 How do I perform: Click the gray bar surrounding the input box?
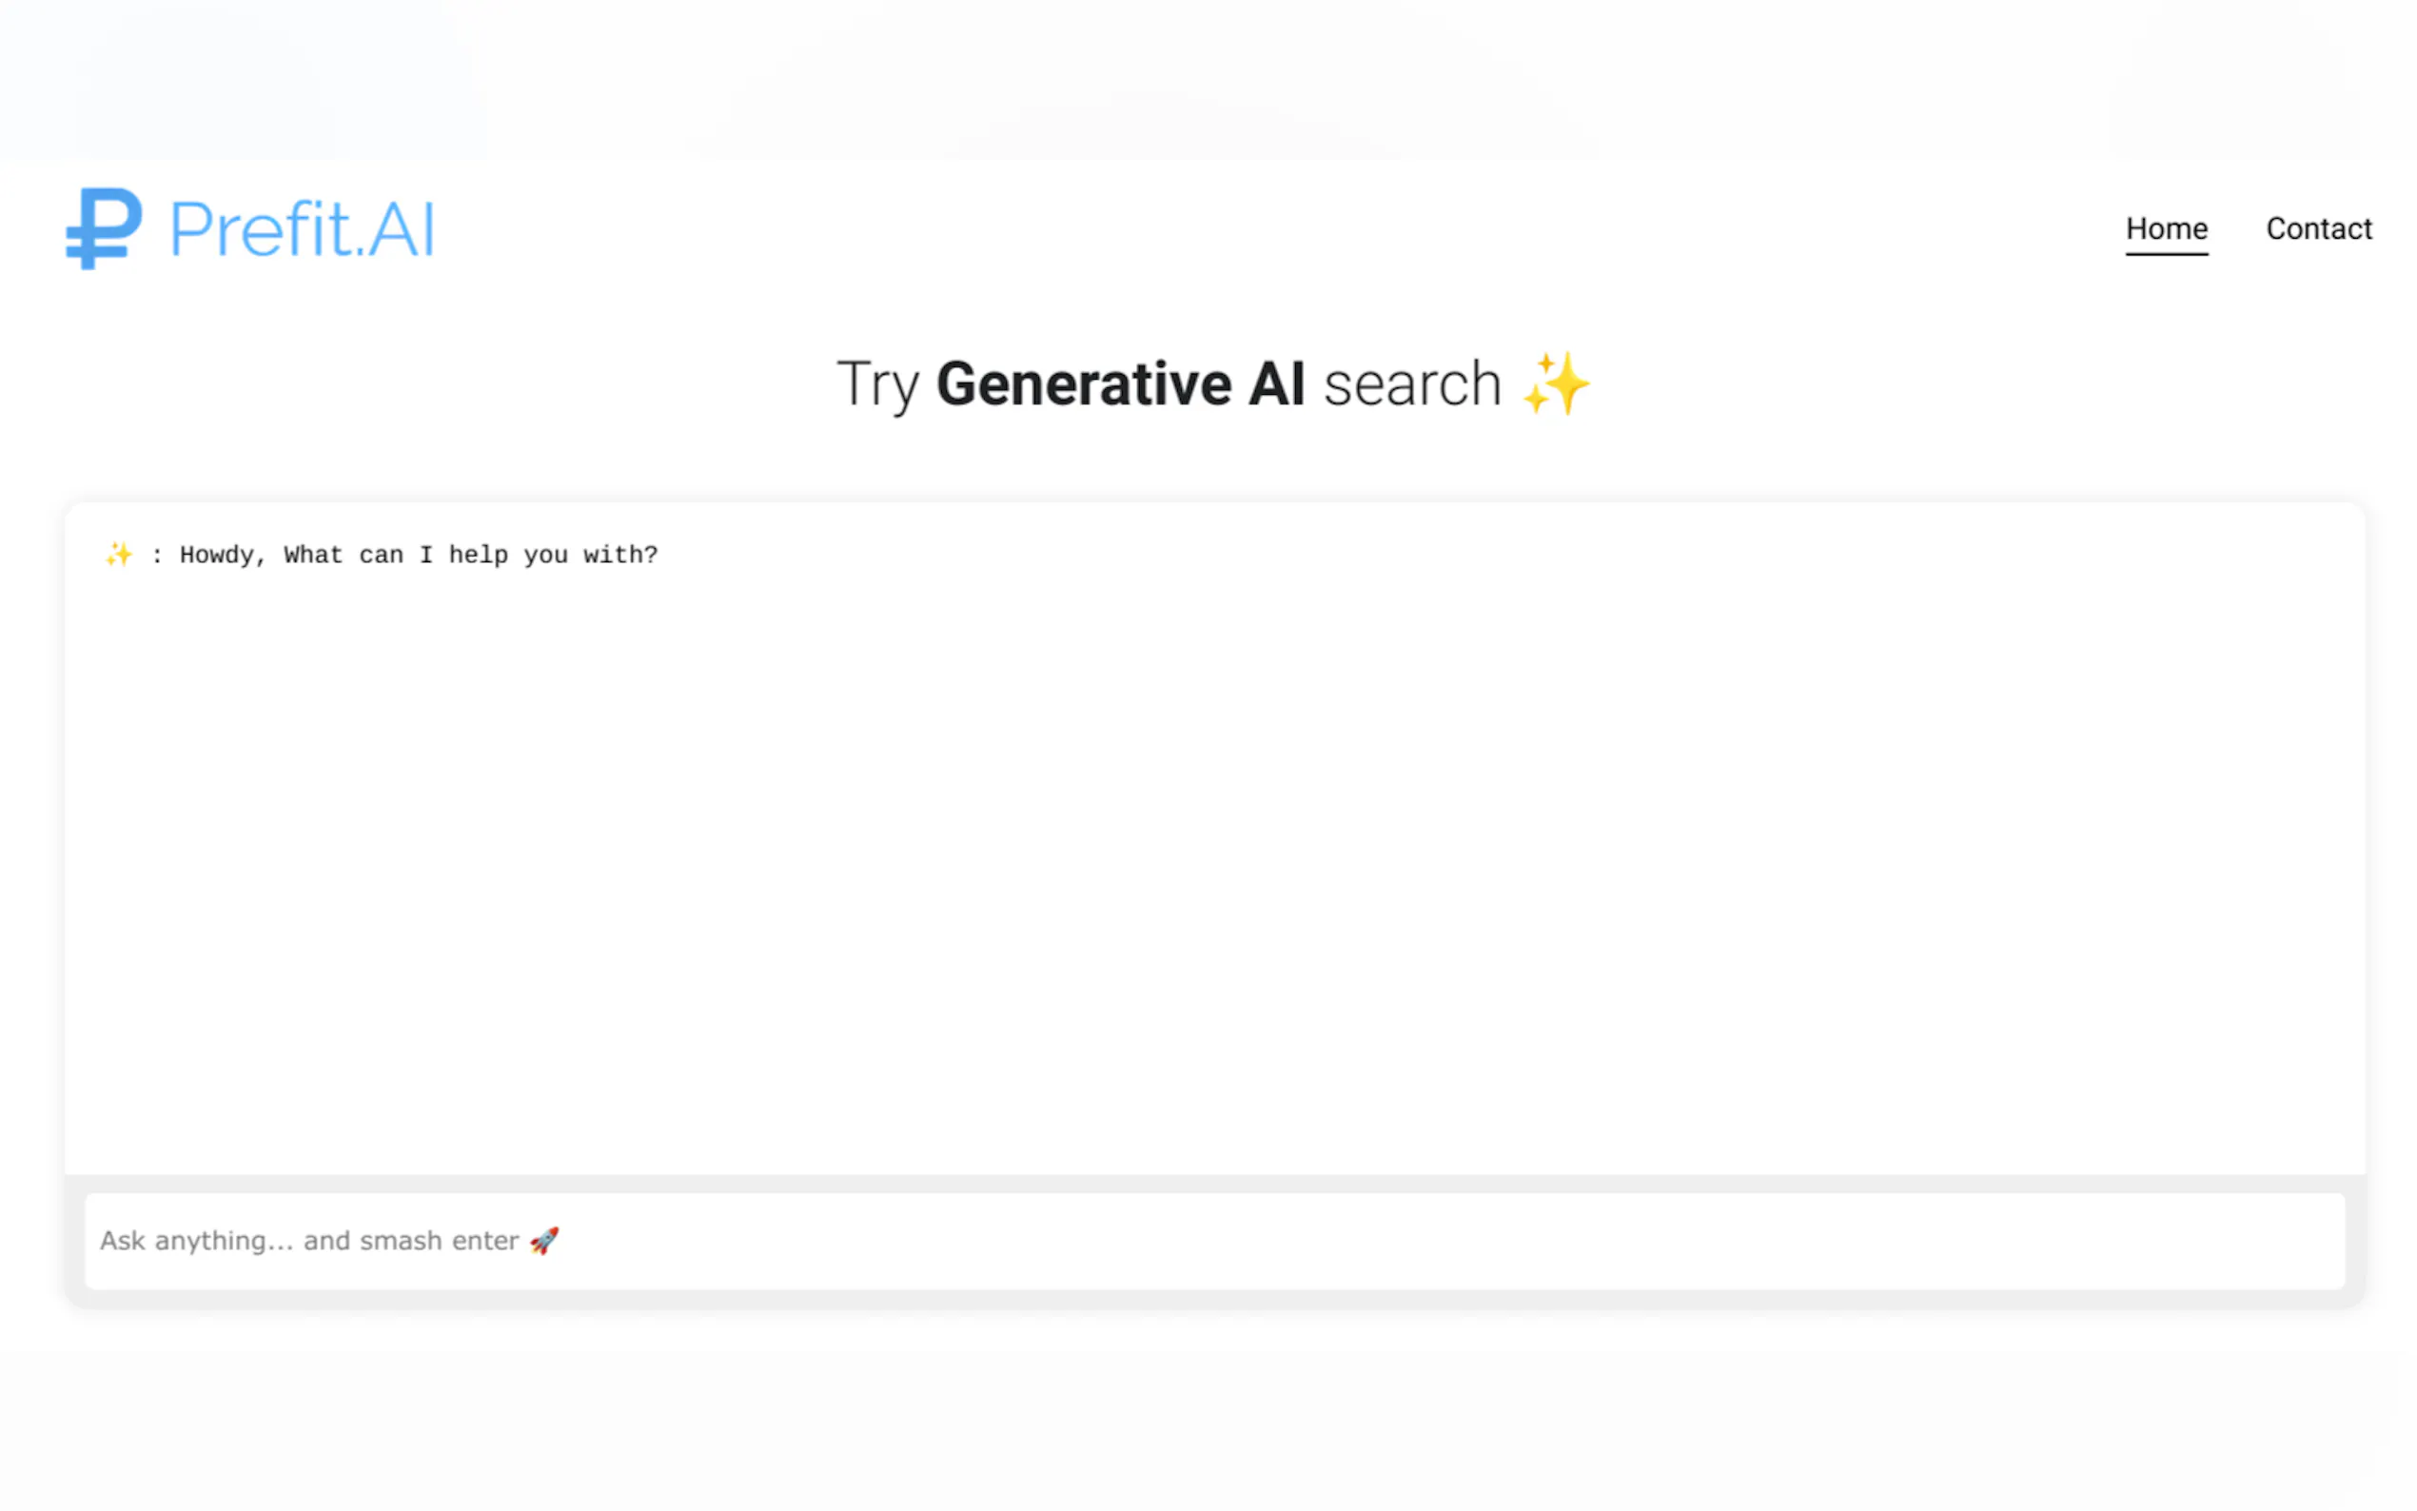(x=1214, y=1184)
